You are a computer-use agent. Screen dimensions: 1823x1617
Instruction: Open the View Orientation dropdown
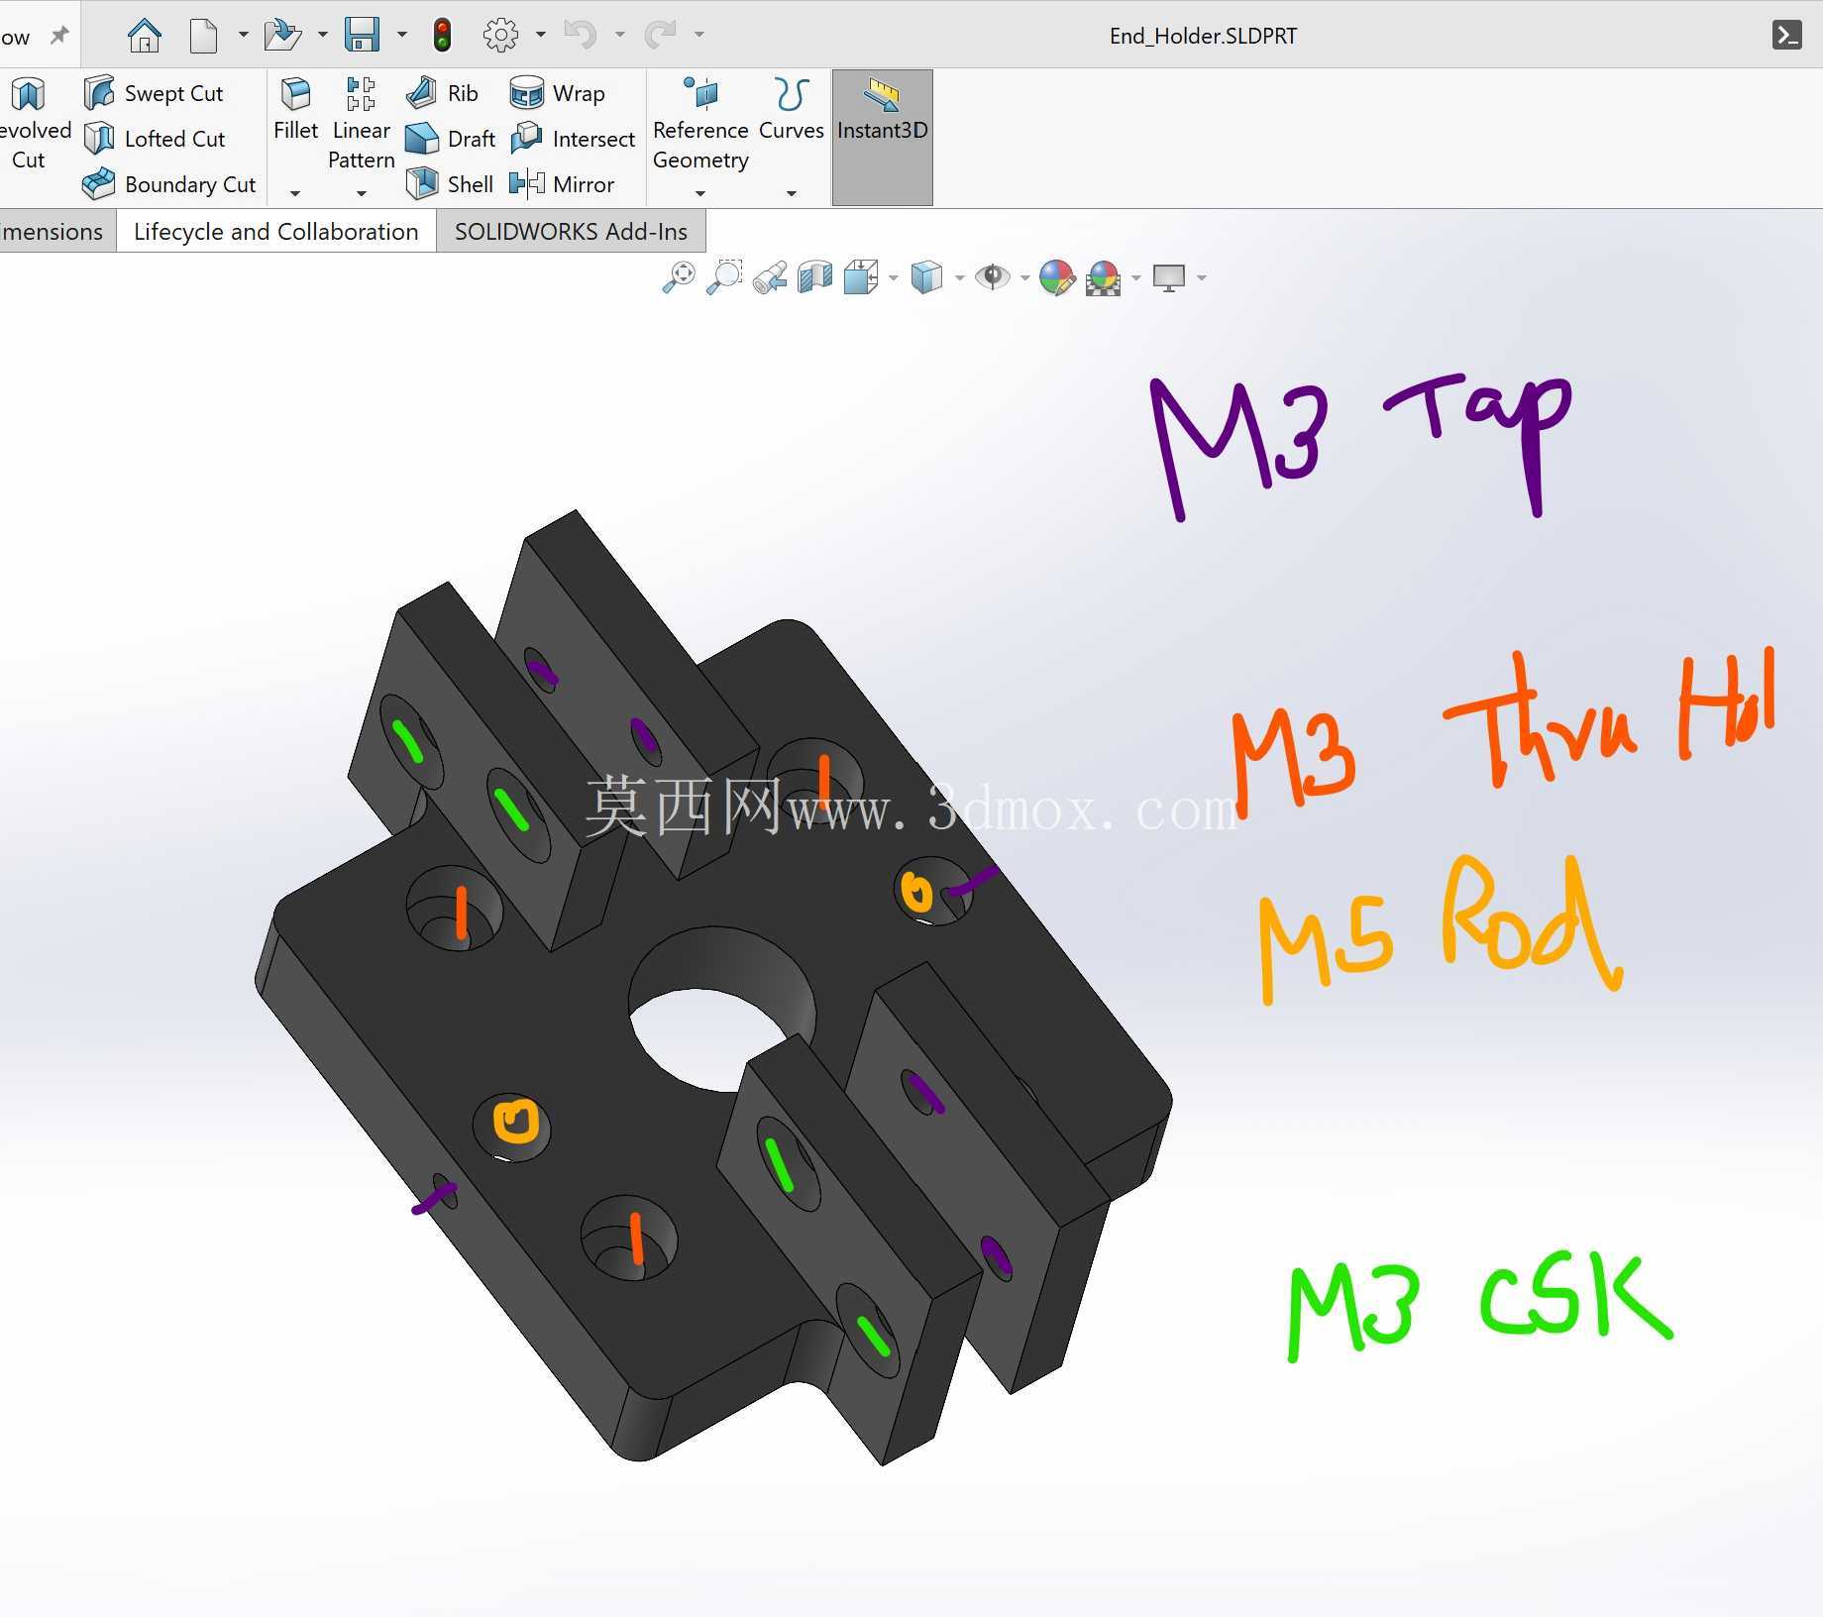coord(893,278)
